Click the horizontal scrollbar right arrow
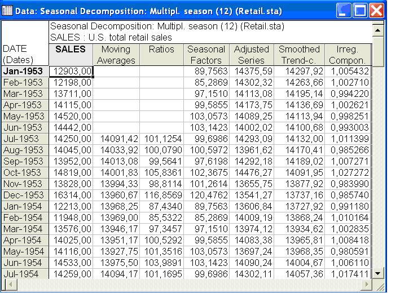The width and height of the screenshot is (400, 293). (x=367, y=285)
